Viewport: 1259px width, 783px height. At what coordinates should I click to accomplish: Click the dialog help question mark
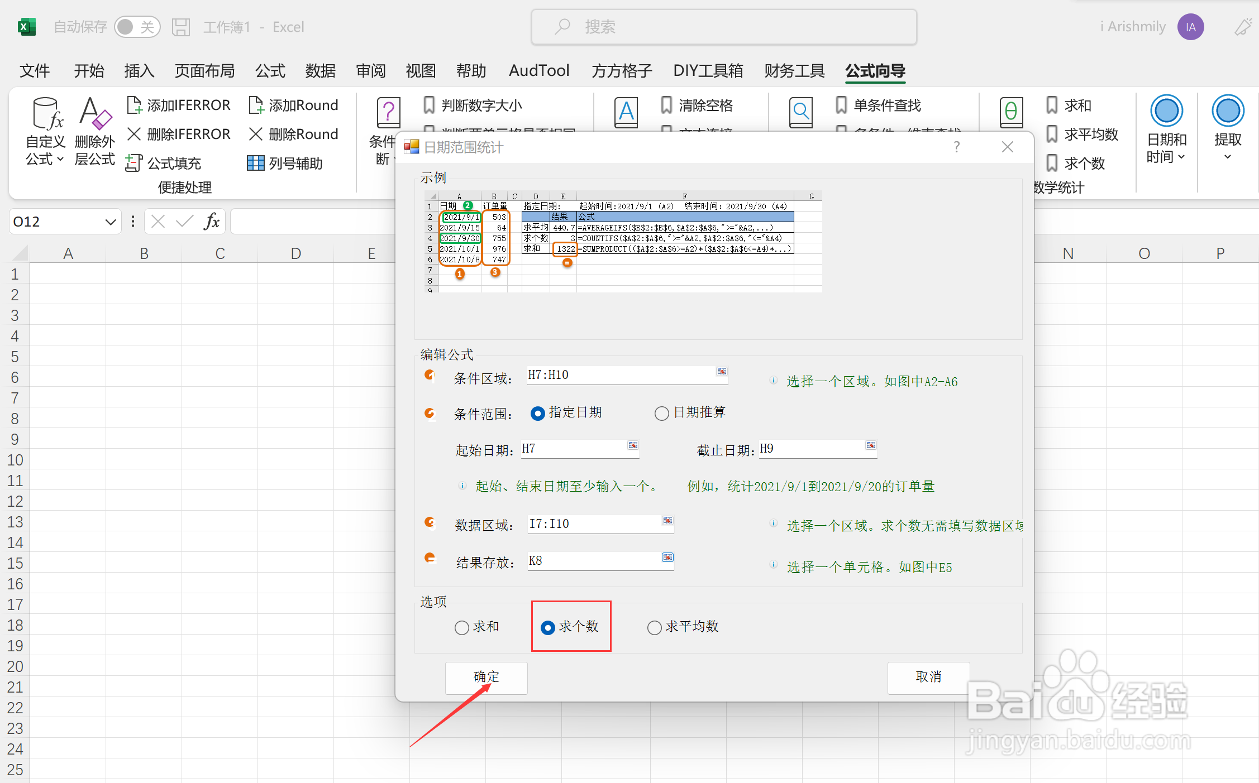pos(957,147)
